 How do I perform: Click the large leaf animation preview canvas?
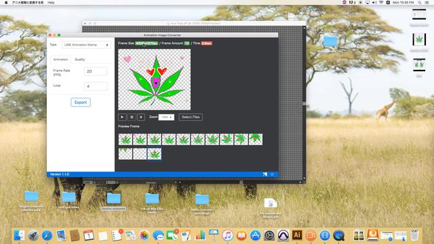point(154,80)
